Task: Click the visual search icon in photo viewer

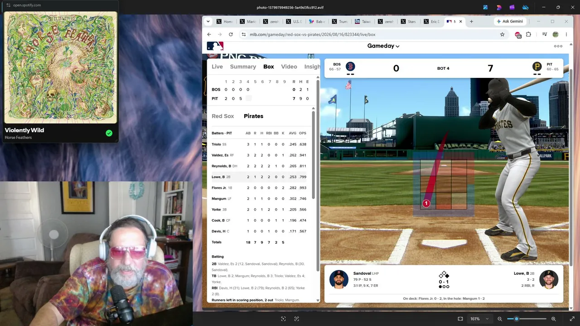Action: point(283,319)
